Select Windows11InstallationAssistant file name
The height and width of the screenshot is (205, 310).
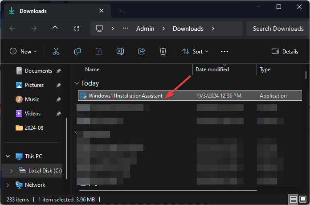(x=126, y=96)
